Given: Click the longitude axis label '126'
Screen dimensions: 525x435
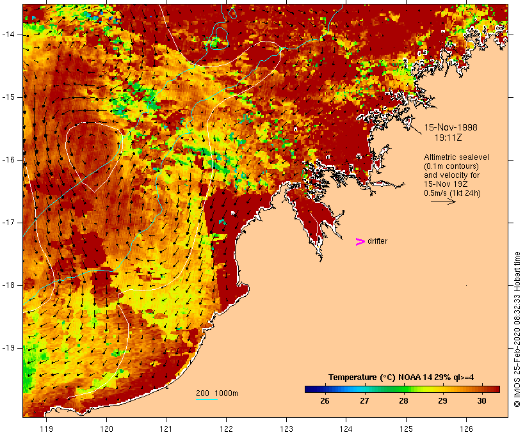Looking at the screenshot, I should pos(466,429).
